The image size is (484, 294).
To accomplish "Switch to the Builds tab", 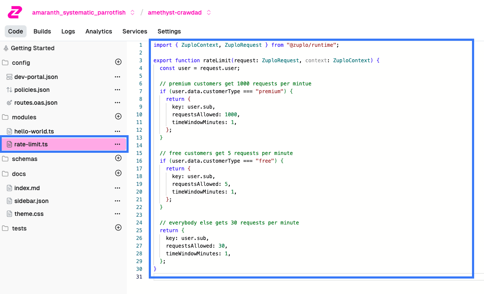I will point(42,31).
